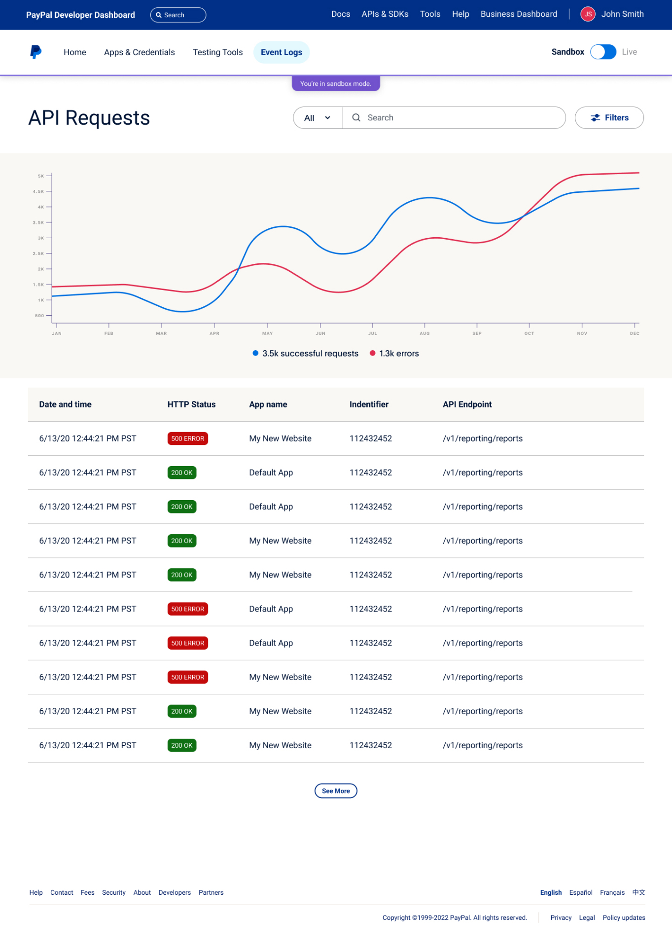Select English language

(551, 892)
